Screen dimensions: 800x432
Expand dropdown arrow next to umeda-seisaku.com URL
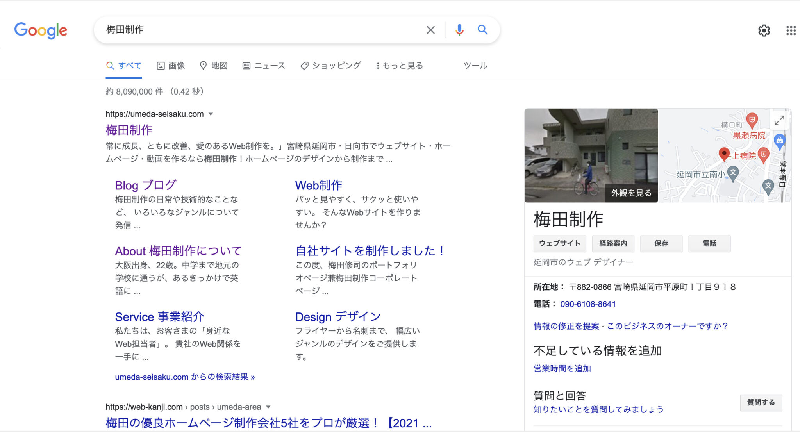pos(211,114)
